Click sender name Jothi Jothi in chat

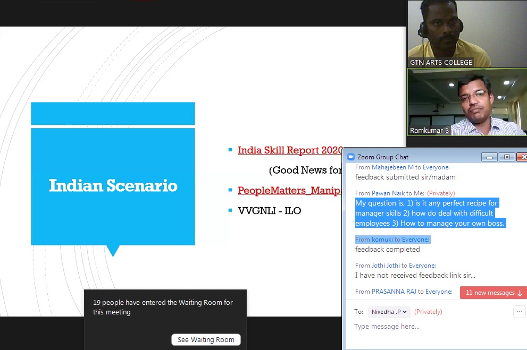[x=386, y=266]
